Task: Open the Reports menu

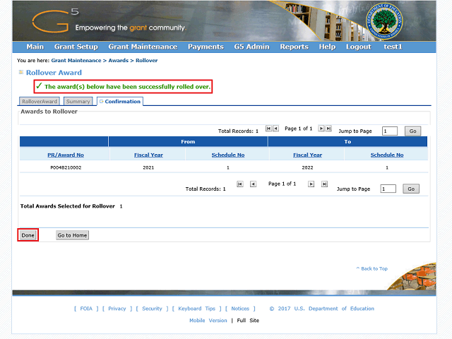Action: pyautogui.click(x=295, y=47)
